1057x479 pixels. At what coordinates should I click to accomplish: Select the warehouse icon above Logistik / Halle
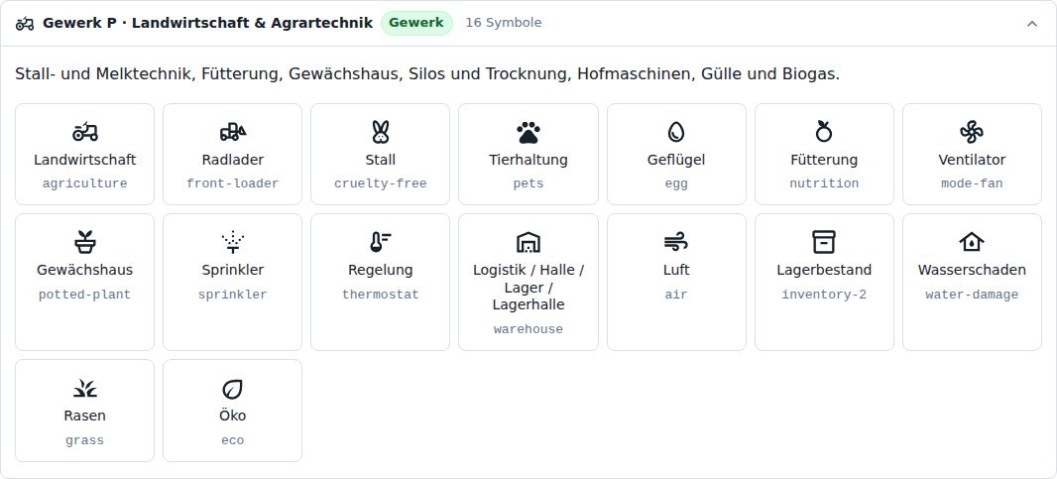(528, 242)
